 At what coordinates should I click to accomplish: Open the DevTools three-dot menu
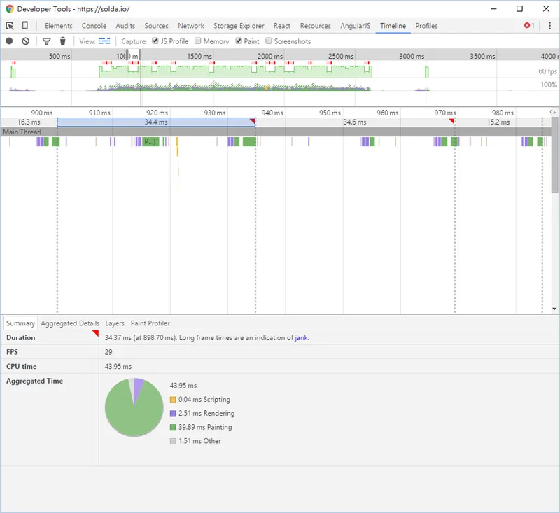pyautogui.click(x=549, y=26)
